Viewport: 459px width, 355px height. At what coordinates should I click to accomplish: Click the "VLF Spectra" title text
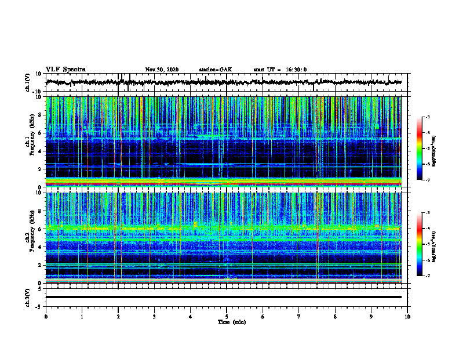[x=65, y=70]
